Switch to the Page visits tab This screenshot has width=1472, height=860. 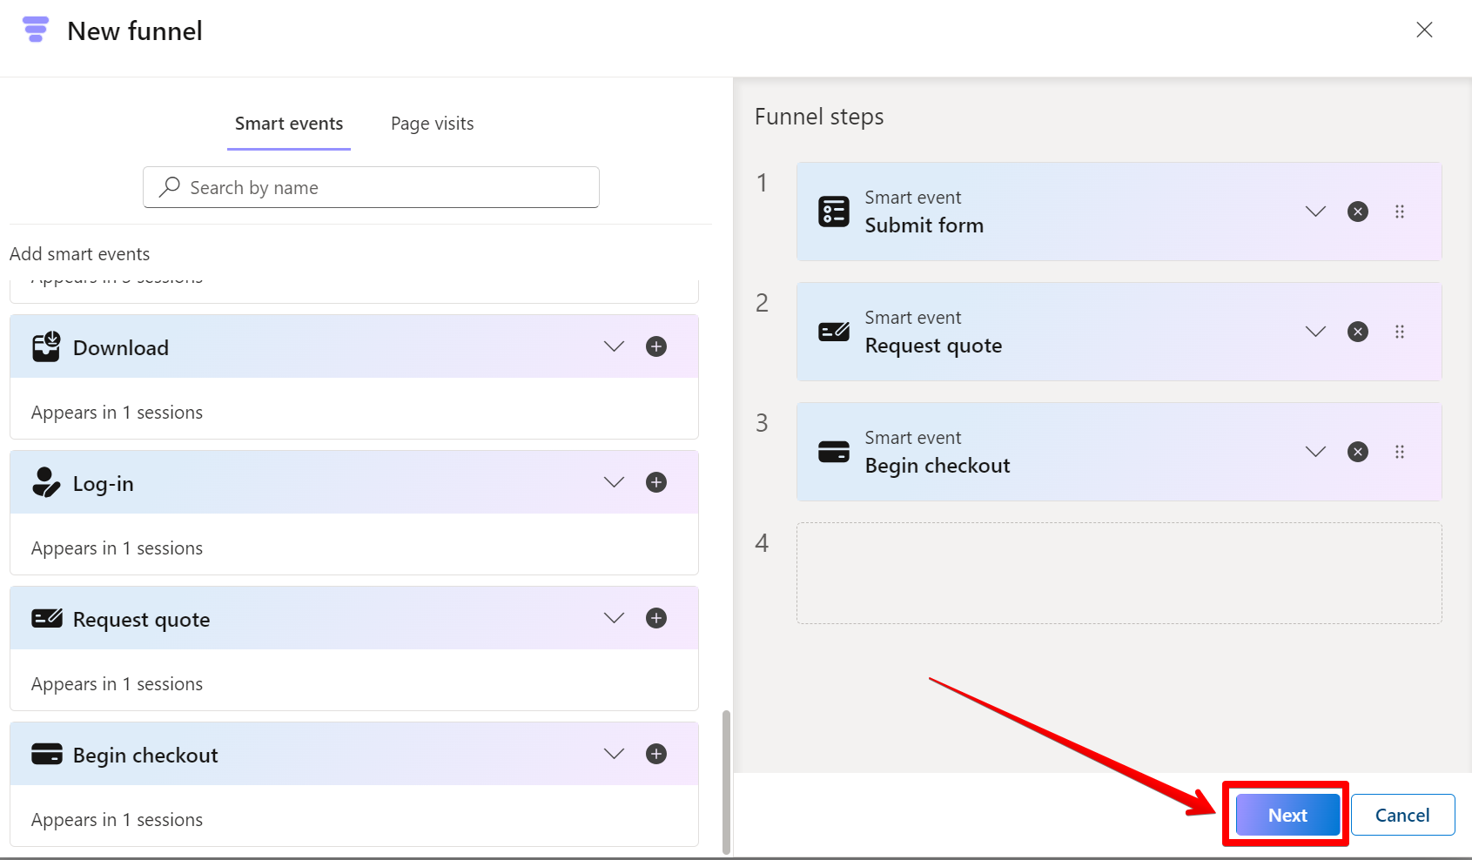click(432, 123)
